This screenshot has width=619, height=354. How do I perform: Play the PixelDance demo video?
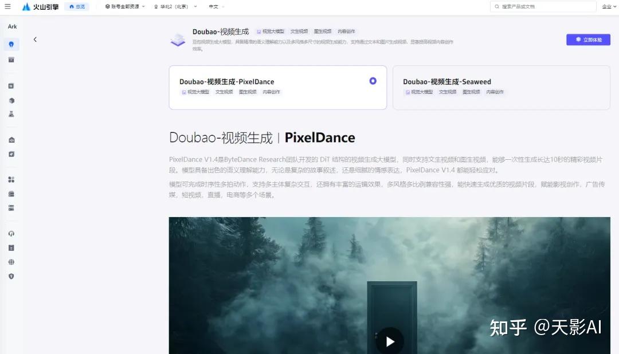(389, 341)
